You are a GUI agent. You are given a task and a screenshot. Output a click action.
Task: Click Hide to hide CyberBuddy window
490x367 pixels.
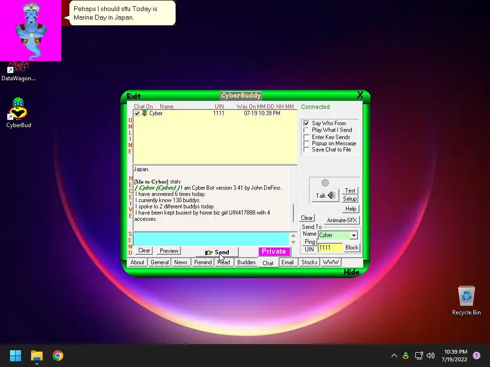351,272
